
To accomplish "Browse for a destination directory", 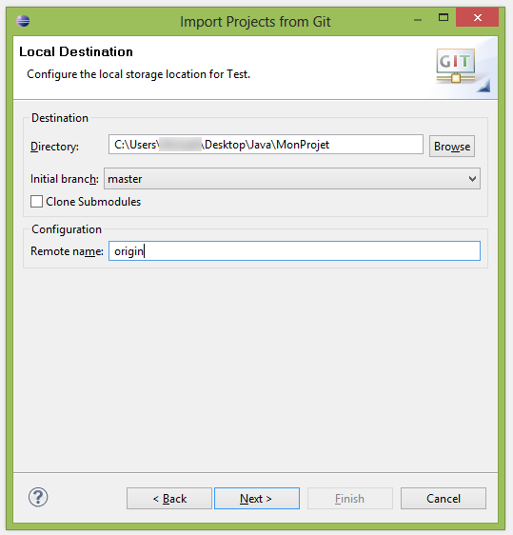I will click(x=451, y=147).
